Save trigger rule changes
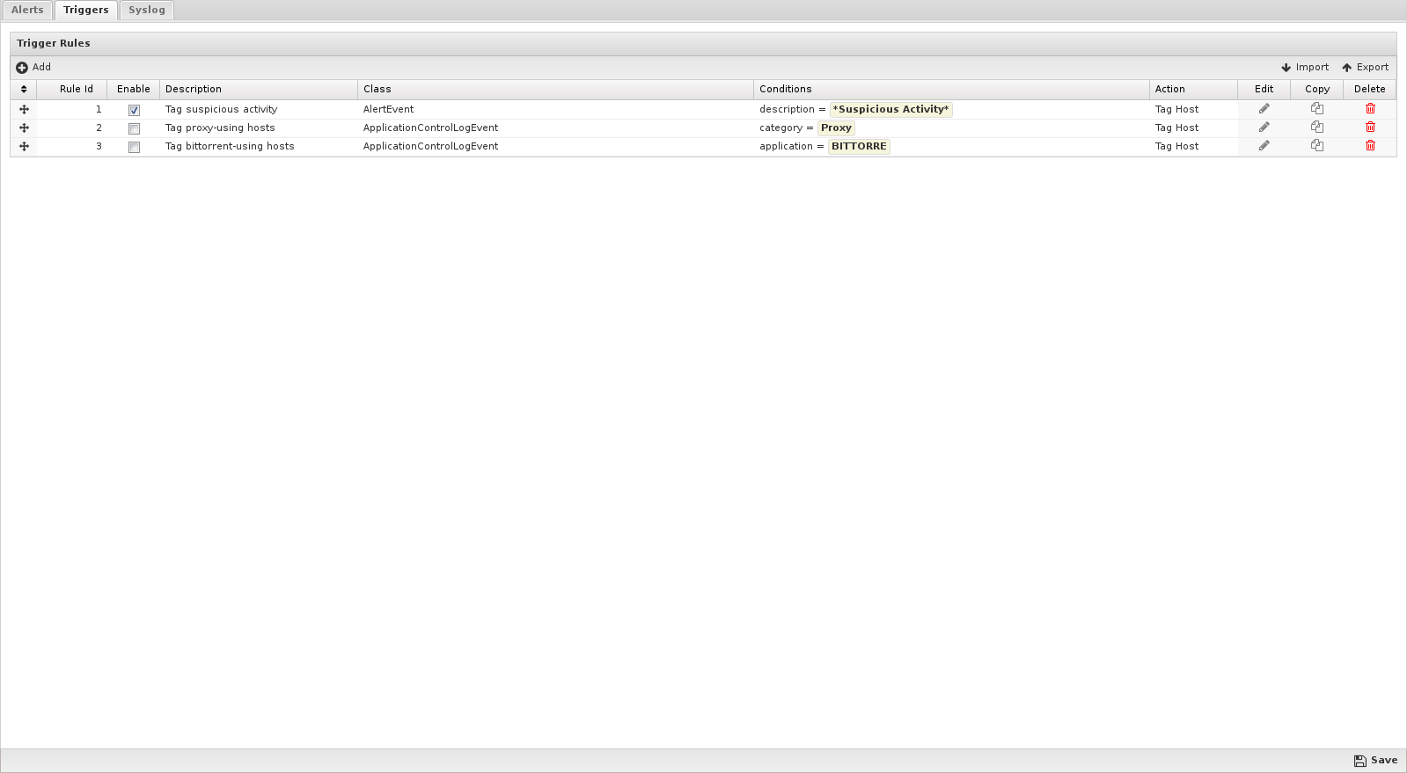The image size is (1407, 773). tap(1375, 760)
